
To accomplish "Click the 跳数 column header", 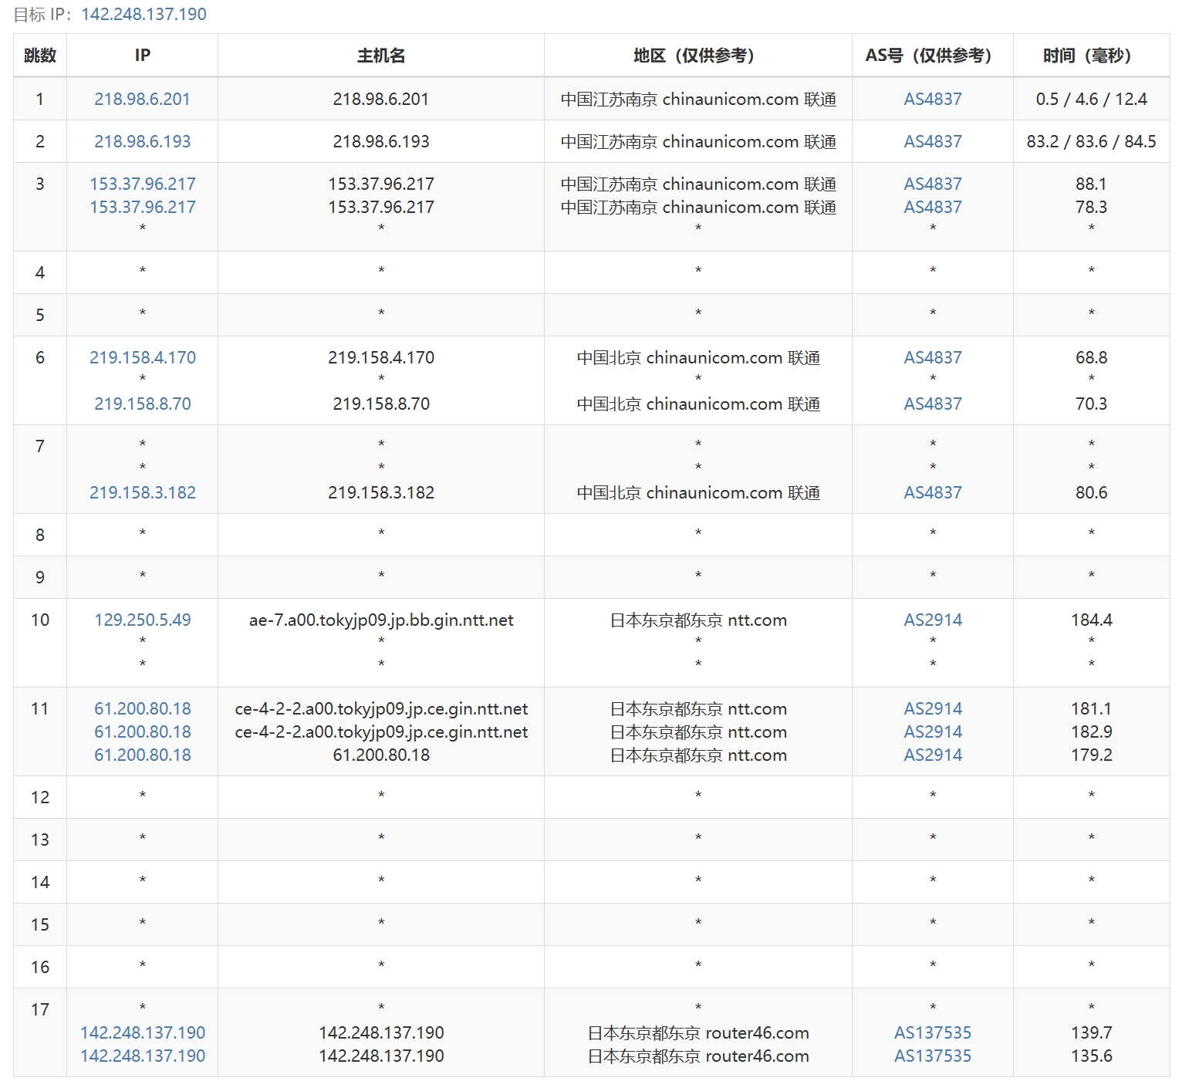I will (40, 56).
